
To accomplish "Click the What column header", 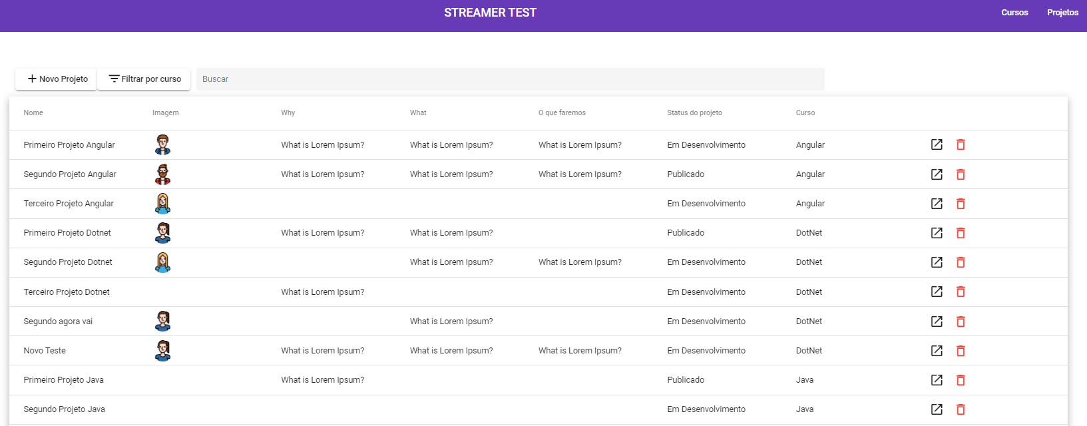I will [x=418, y=112].
